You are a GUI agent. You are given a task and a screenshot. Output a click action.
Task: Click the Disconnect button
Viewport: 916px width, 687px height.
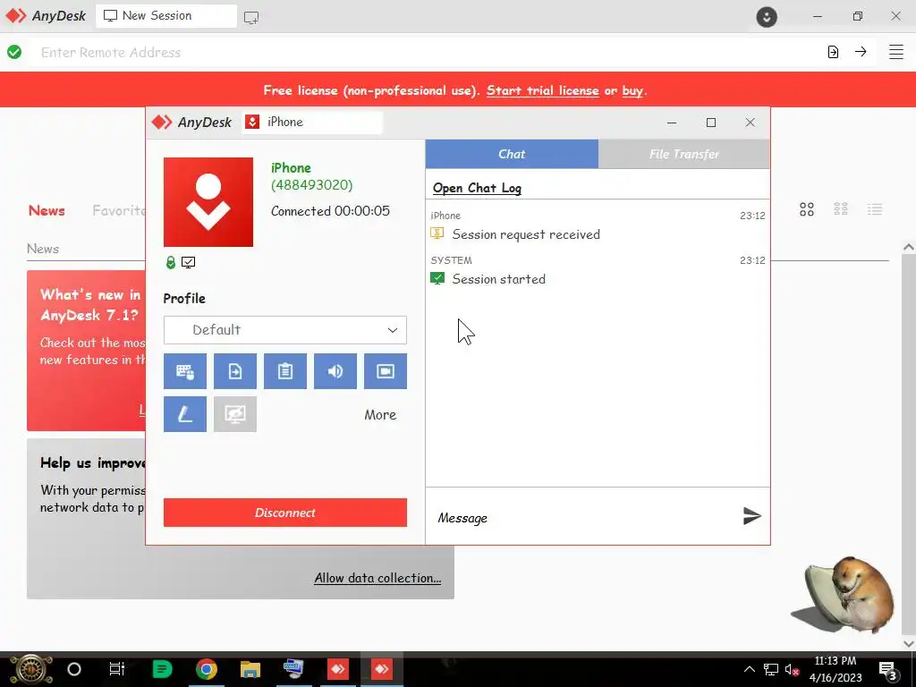click(285, 513)
